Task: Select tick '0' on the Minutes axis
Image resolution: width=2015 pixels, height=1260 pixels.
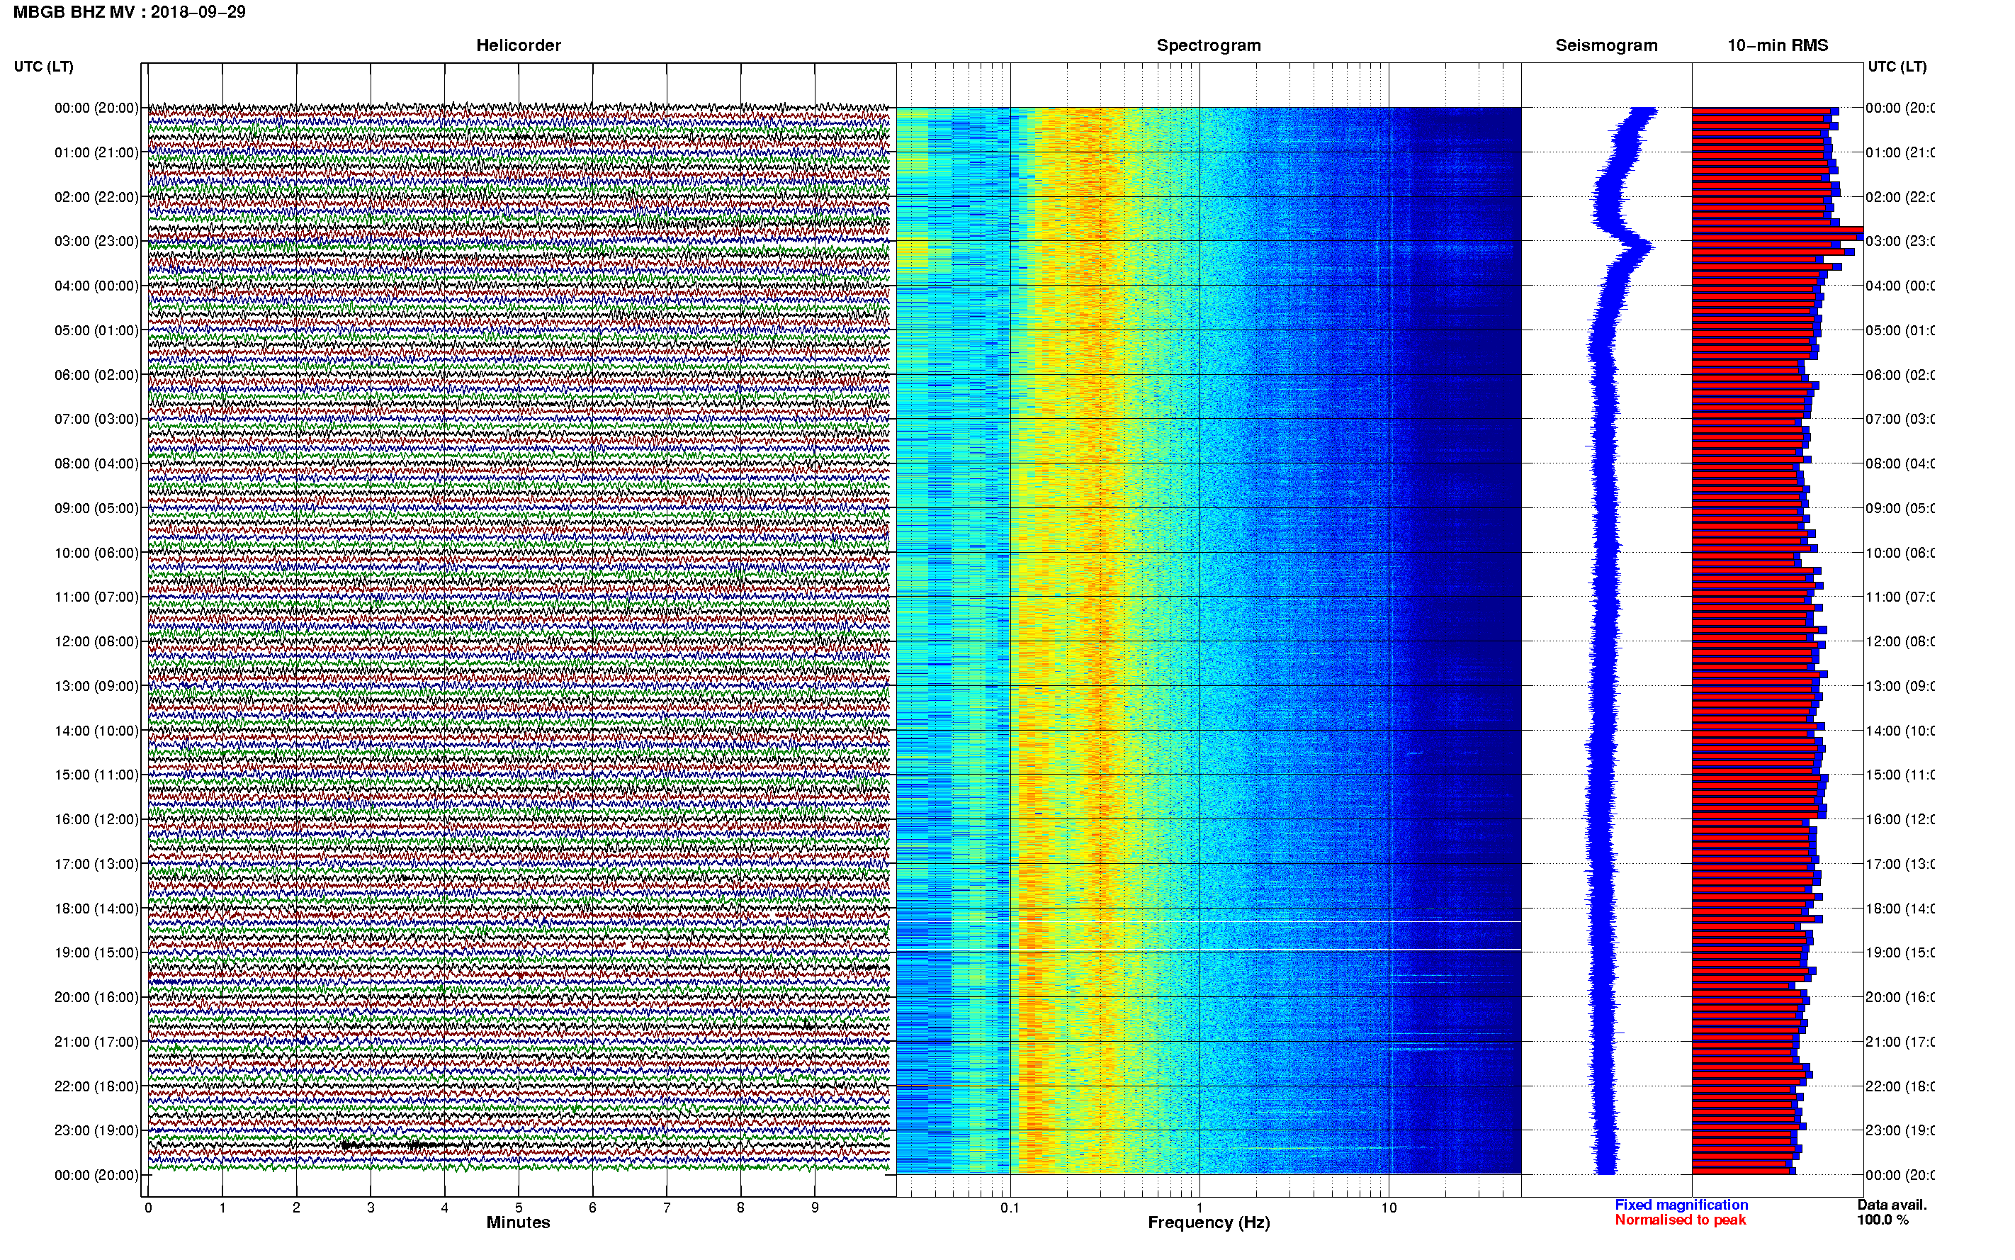Action: tap(148, 1208)
